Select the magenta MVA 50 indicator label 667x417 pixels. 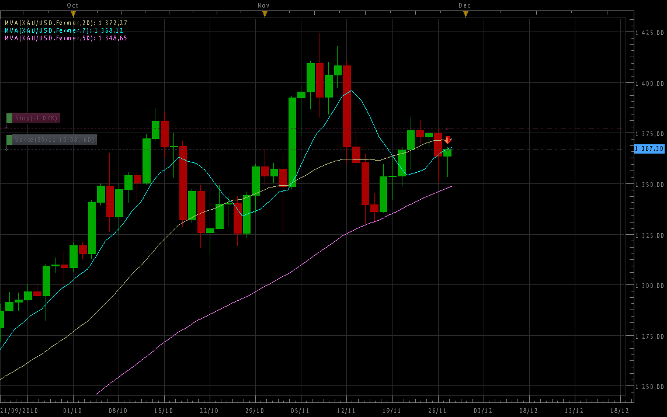pos(65,38)
